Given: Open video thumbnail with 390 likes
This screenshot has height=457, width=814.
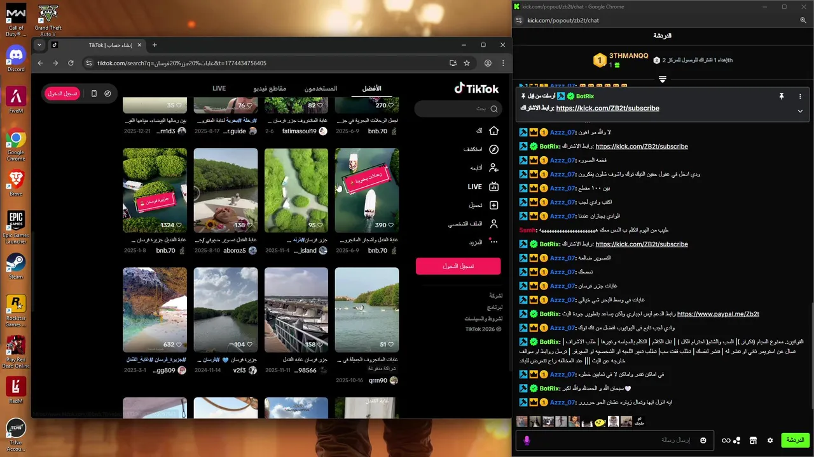Looking at the screenshot, I should [x=367, y=190].
